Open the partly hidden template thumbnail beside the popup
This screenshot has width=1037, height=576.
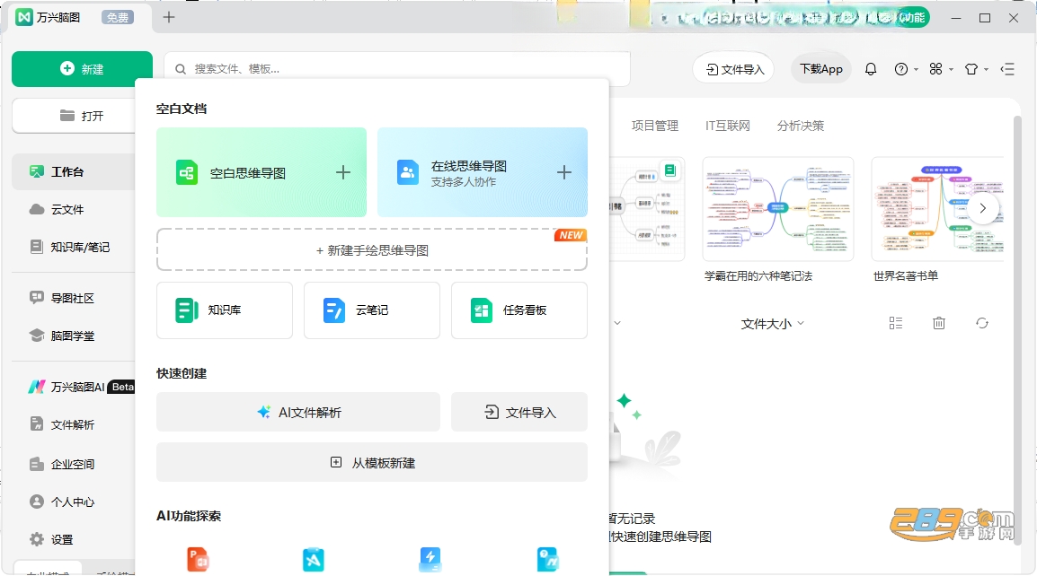click(x=647, y=209)
